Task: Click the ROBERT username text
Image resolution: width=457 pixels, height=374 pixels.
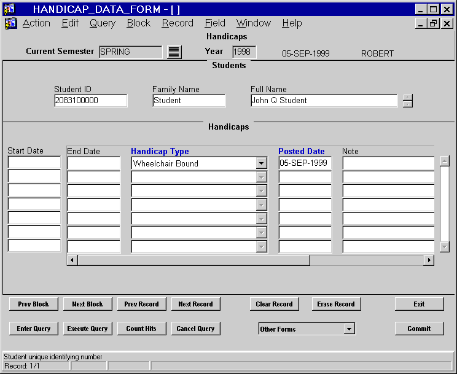Action: [377, 53]
